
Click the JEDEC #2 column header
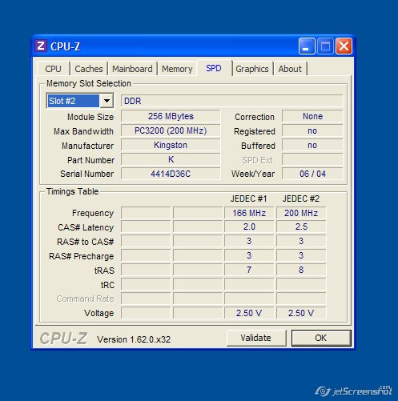click(301, 198)
